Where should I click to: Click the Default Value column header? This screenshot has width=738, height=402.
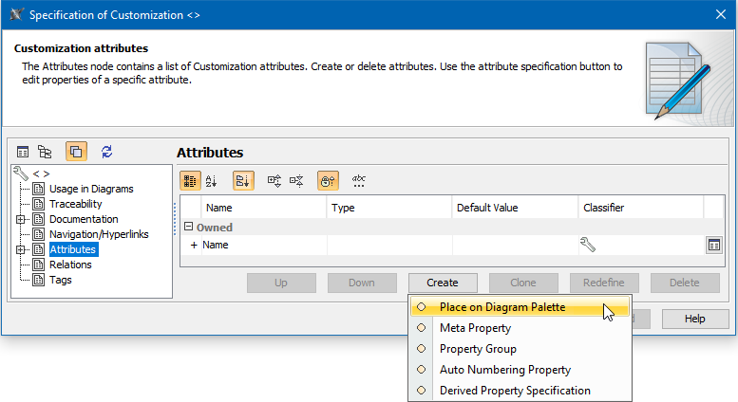click(487, 208)
